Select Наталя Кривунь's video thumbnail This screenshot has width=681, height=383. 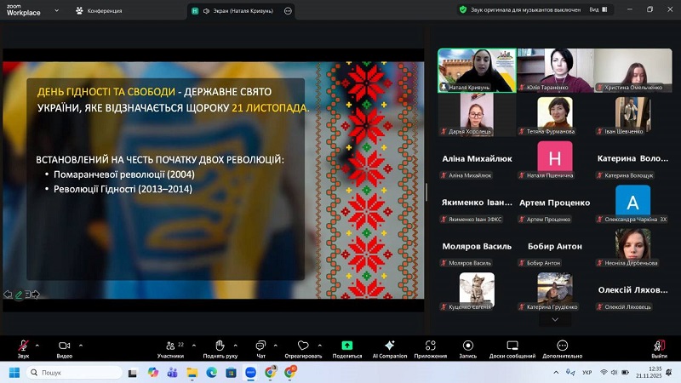[477, 70]
